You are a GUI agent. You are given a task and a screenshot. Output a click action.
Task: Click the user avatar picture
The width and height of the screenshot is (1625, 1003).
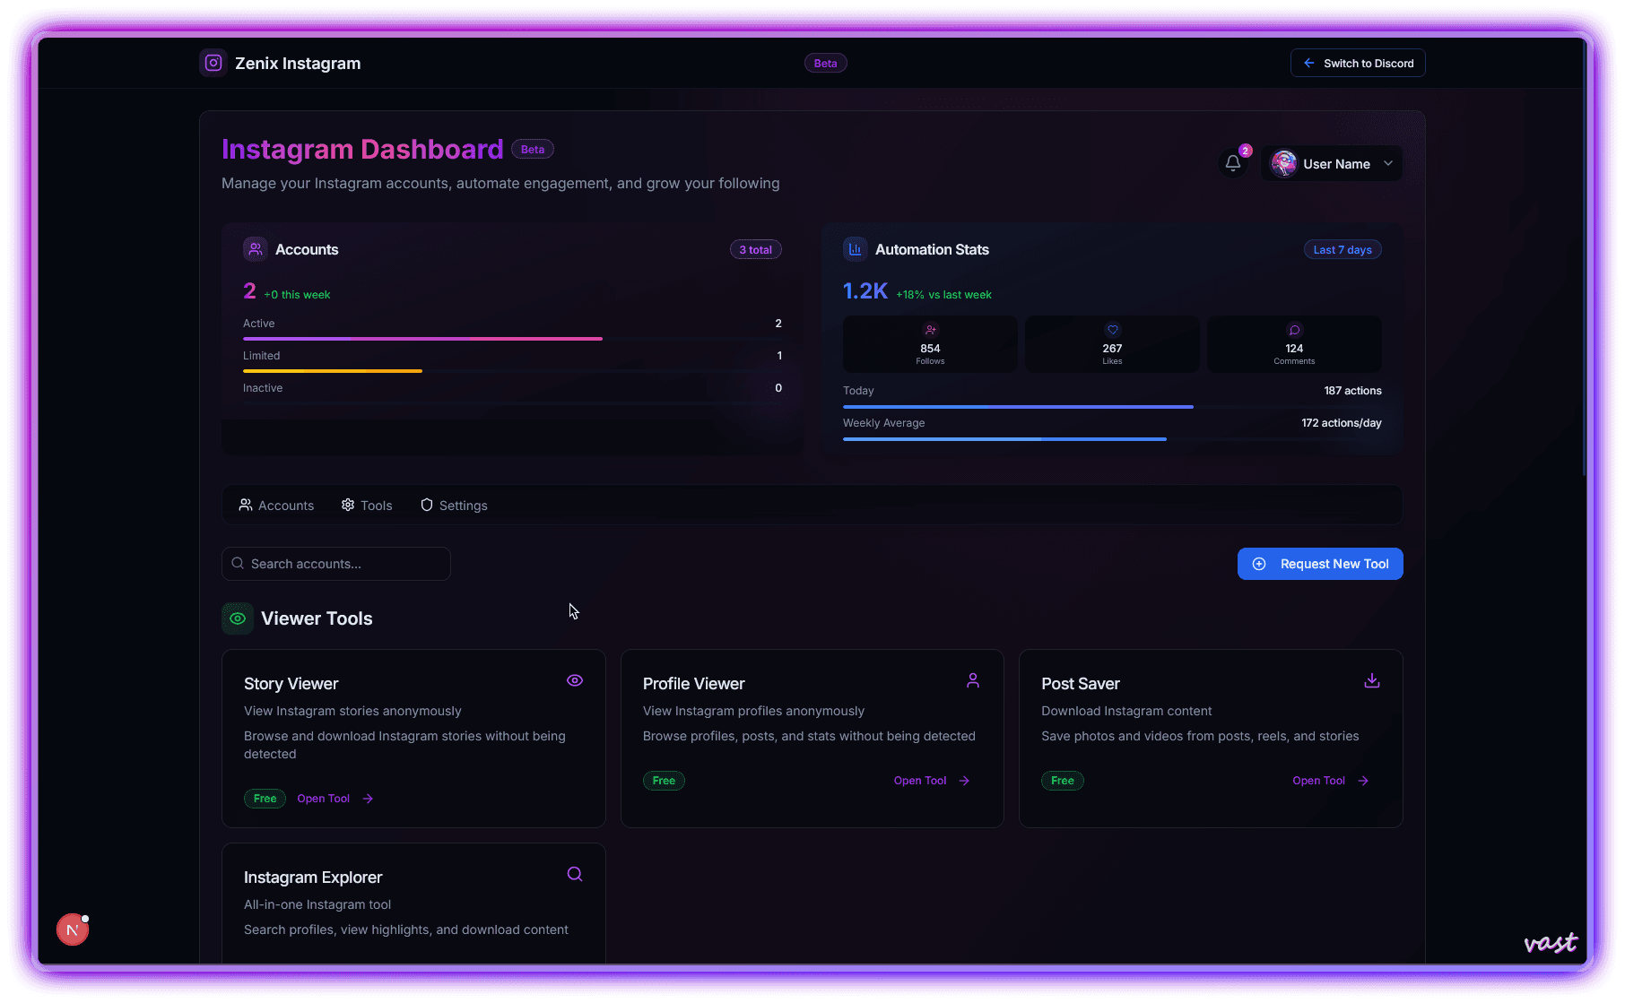coord(1284,163)
